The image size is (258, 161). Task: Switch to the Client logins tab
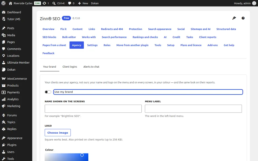pos(70,67)
